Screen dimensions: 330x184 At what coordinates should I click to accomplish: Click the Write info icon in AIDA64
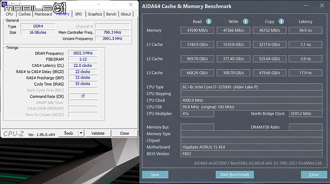(245, 22)
